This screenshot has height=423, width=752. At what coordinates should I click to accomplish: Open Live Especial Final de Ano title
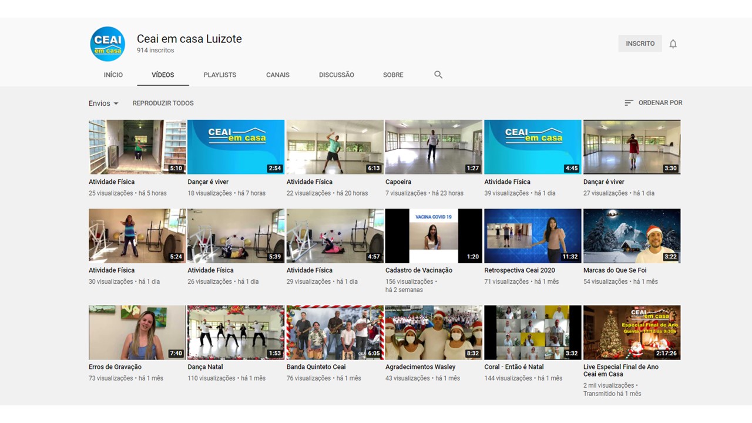621,370
